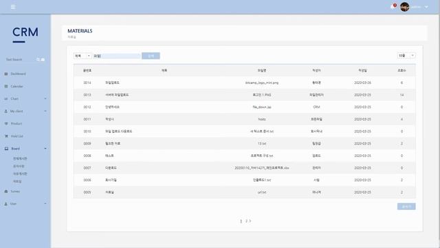Open 자유게시판 under Board
440x248 pixels.
pos(20,174)
